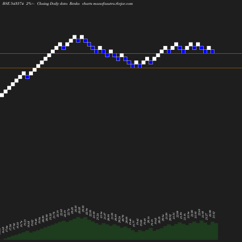This screenshot has width=242, height=242.
Task: Click the rotated price label '21.73'
Action: pyautogui.click(x=54, y=215)
